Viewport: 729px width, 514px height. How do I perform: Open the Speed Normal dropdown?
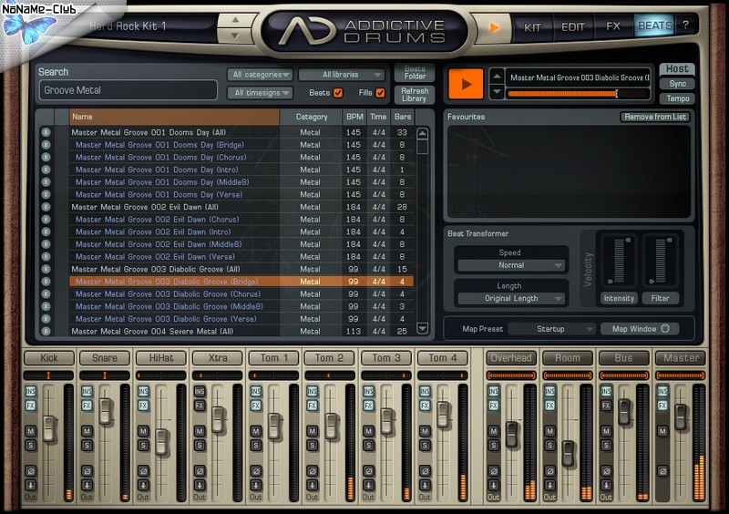[510, 265]
